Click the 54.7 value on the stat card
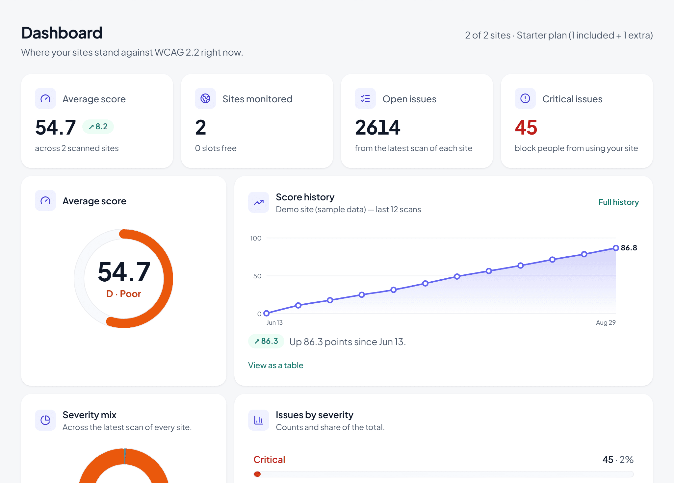The width and height of the screenshot is (674, 483). coord(56,127)
